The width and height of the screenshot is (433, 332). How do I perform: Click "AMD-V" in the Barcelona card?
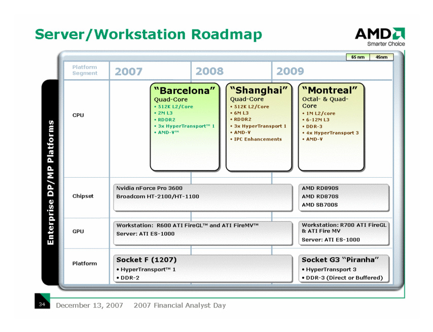168,132
